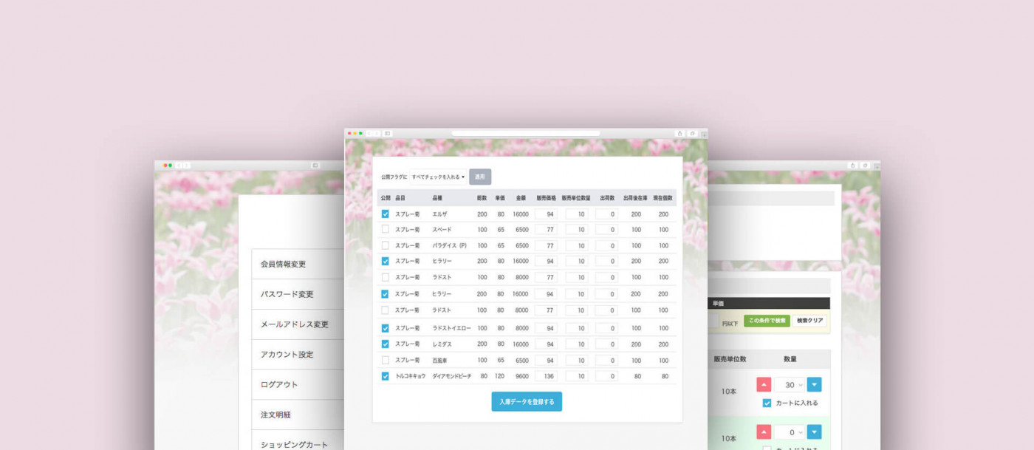Go back with center browser's back arrow
This screenshot has width=1034, height=450.
[369, 133]
